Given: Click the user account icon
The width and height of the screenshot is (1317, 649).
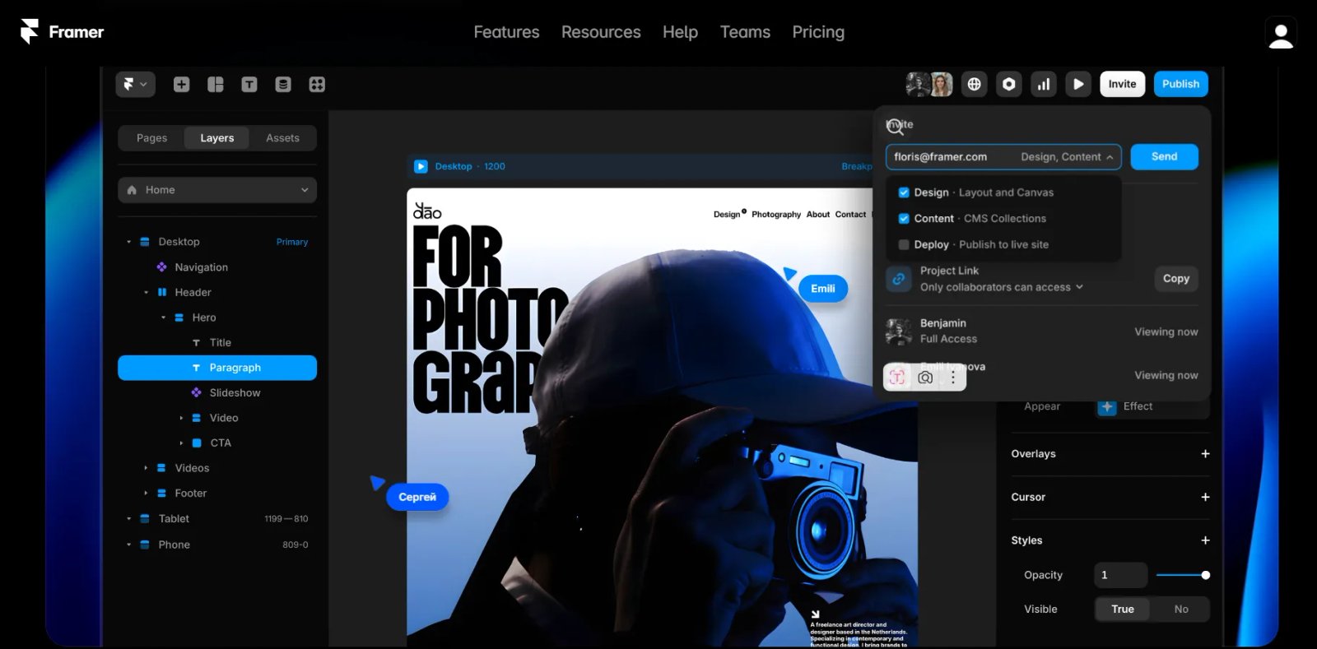Looking at the screenshot, I should click(x=1280, y=33).
